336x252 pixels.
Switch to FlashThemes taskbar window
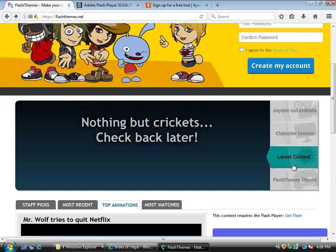[x=184, y=247]
